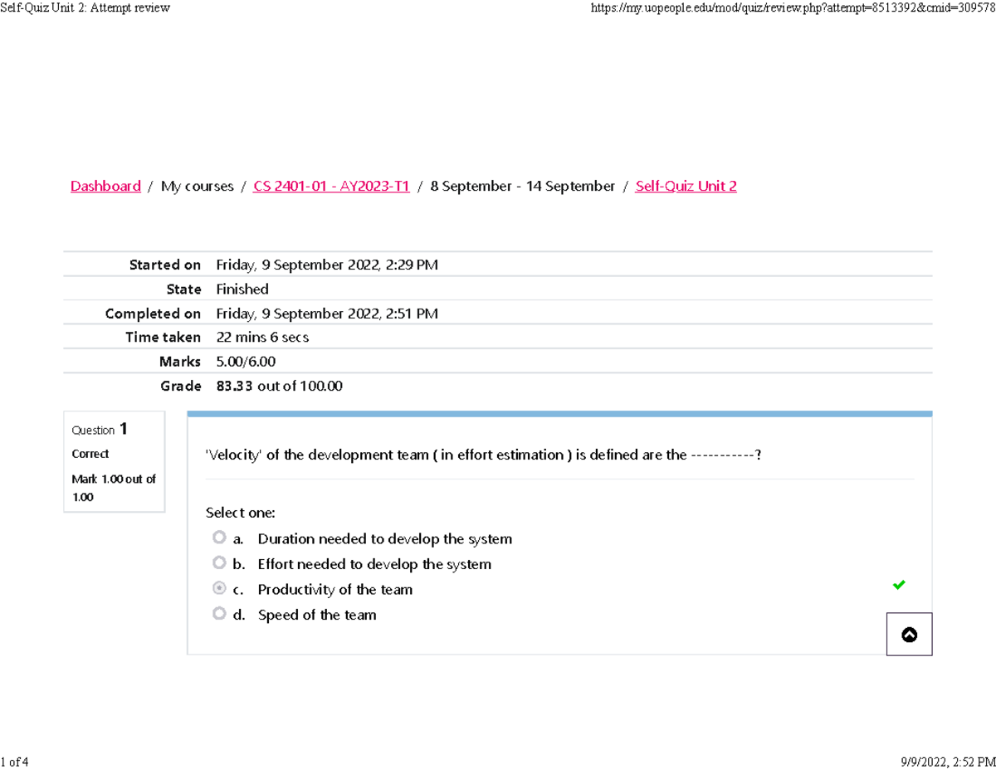The height and width of the screenshot is (769, 996).
Task: Click the Grade value 83.33 out of 100.00
Action: 279,386
